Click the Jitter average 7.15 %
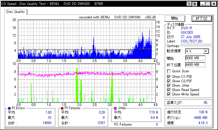 pyautogui.click(x=153, y=112)
